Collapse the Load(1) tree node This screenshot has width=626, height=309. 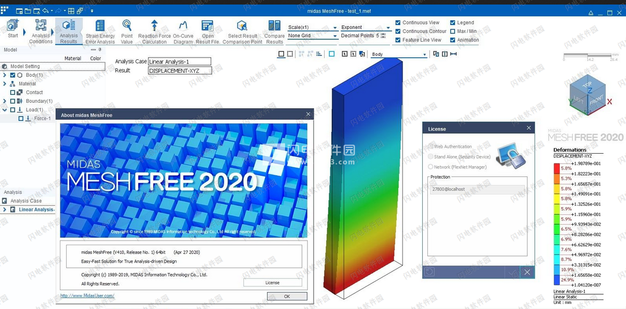pos(5,110)
